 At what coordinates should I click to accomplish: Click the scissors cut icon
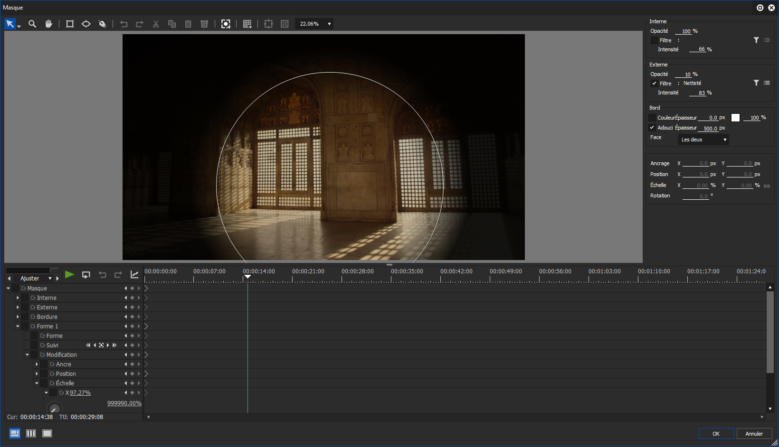coord(156,24)
